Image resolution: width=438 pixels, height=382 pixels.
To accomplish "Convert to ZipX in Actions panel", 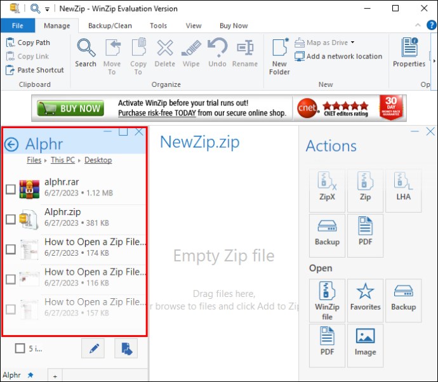I will pyautogui.click(x=327, y=190).
